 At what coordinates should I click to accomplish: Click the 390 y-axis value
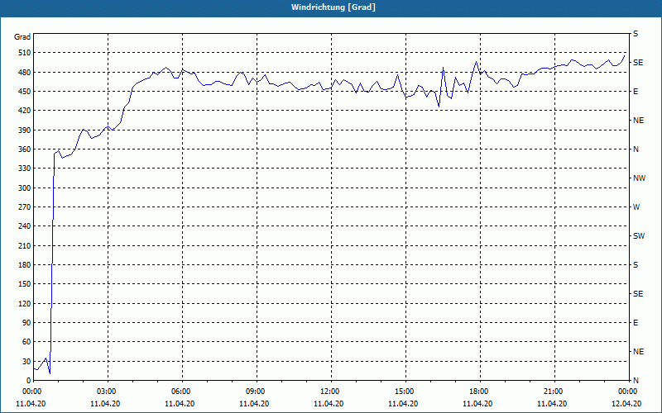pyautogui.click(x=25, y=131)
